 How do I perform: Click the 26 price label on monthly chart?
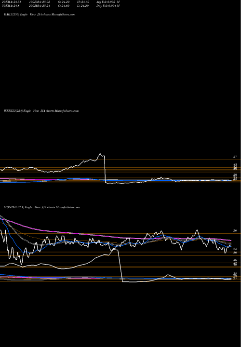pos(235,230)
